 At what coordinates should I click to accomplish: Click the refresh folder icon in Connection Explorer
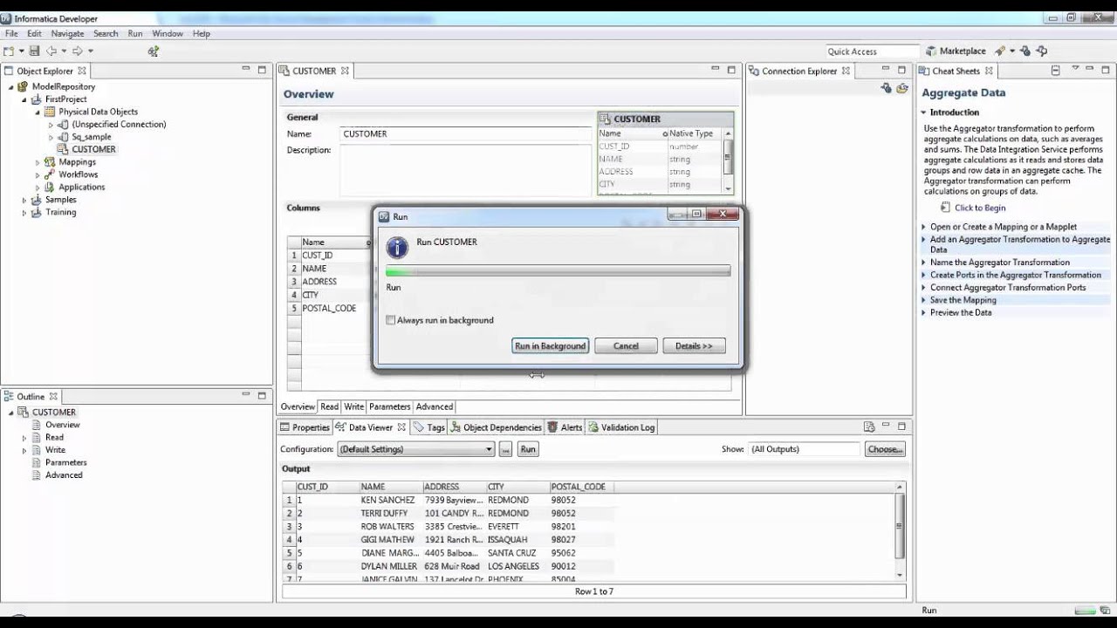[902, 88]
